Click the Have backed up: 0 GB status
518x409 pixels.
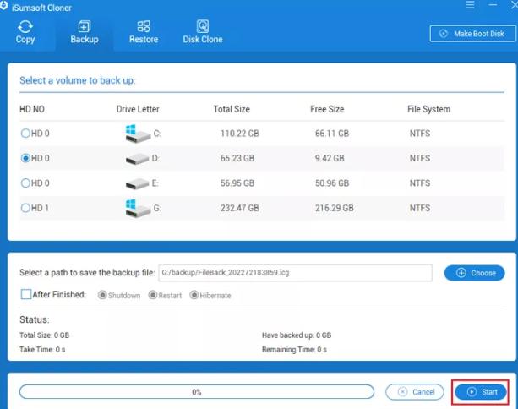coord(297,335)
